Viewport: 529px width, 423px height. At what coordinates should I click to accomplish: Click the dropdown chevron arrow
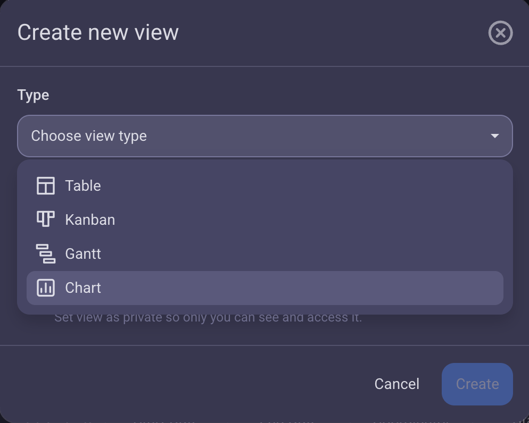pos(494,136)
